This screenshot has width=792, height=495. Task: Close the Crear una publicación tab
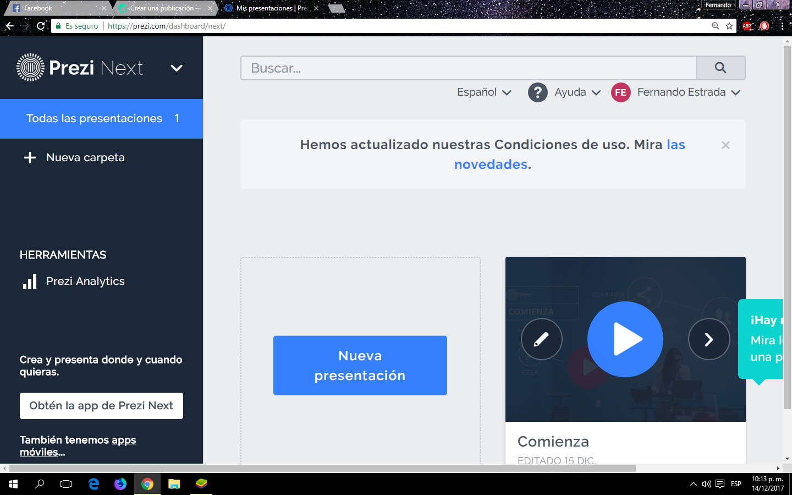(x=210, y=8)
